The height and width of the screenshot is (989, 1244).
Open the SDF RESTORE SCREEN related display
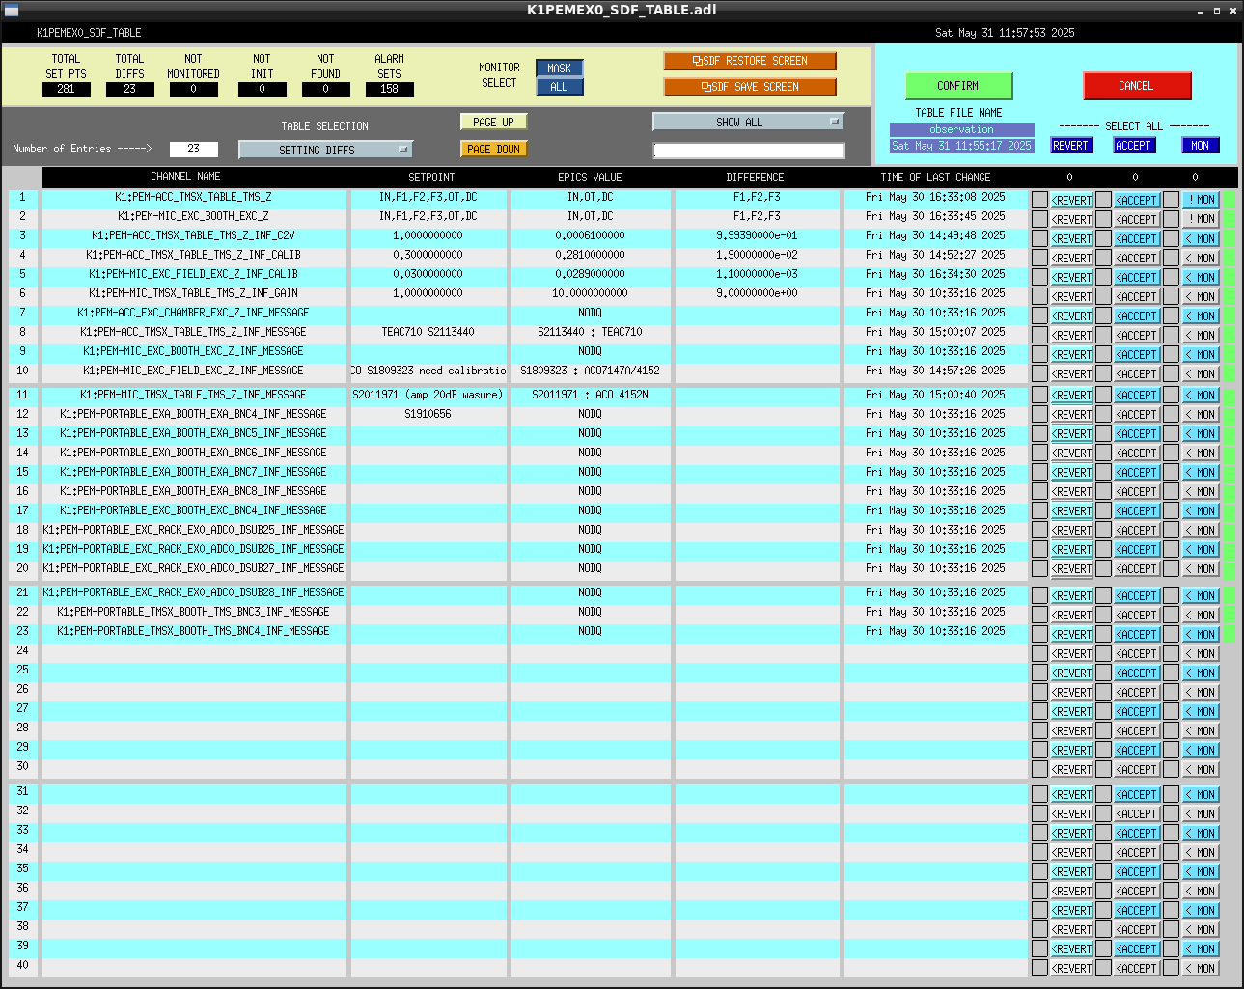tap(750, 61)
